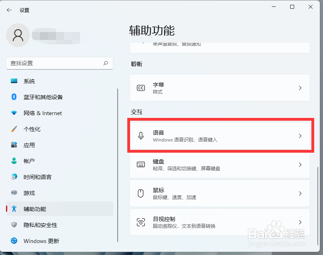Click the magnifier icon in search box
This screenshot has width=323, height=255.
click(x=106, y=63)
